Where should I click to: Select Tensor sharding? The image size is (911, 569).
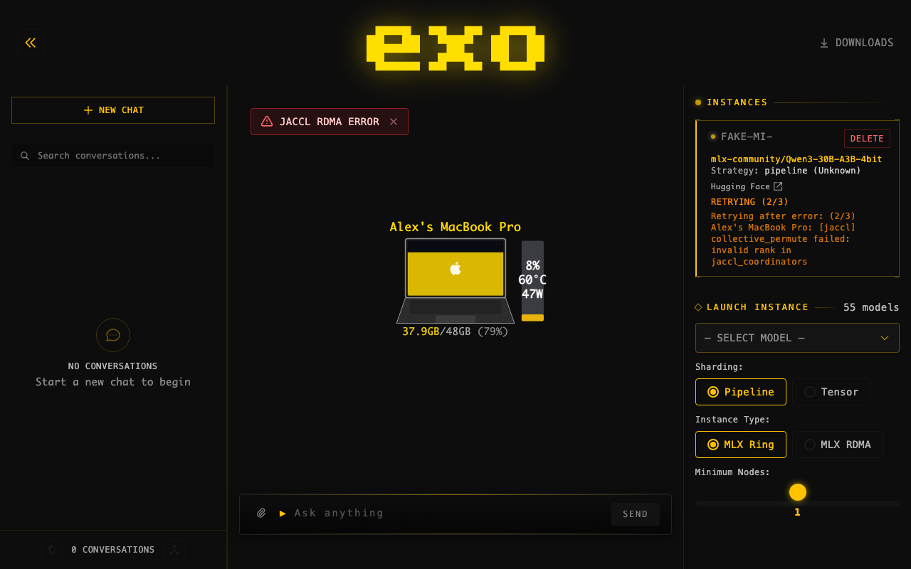tap(832, 392)
